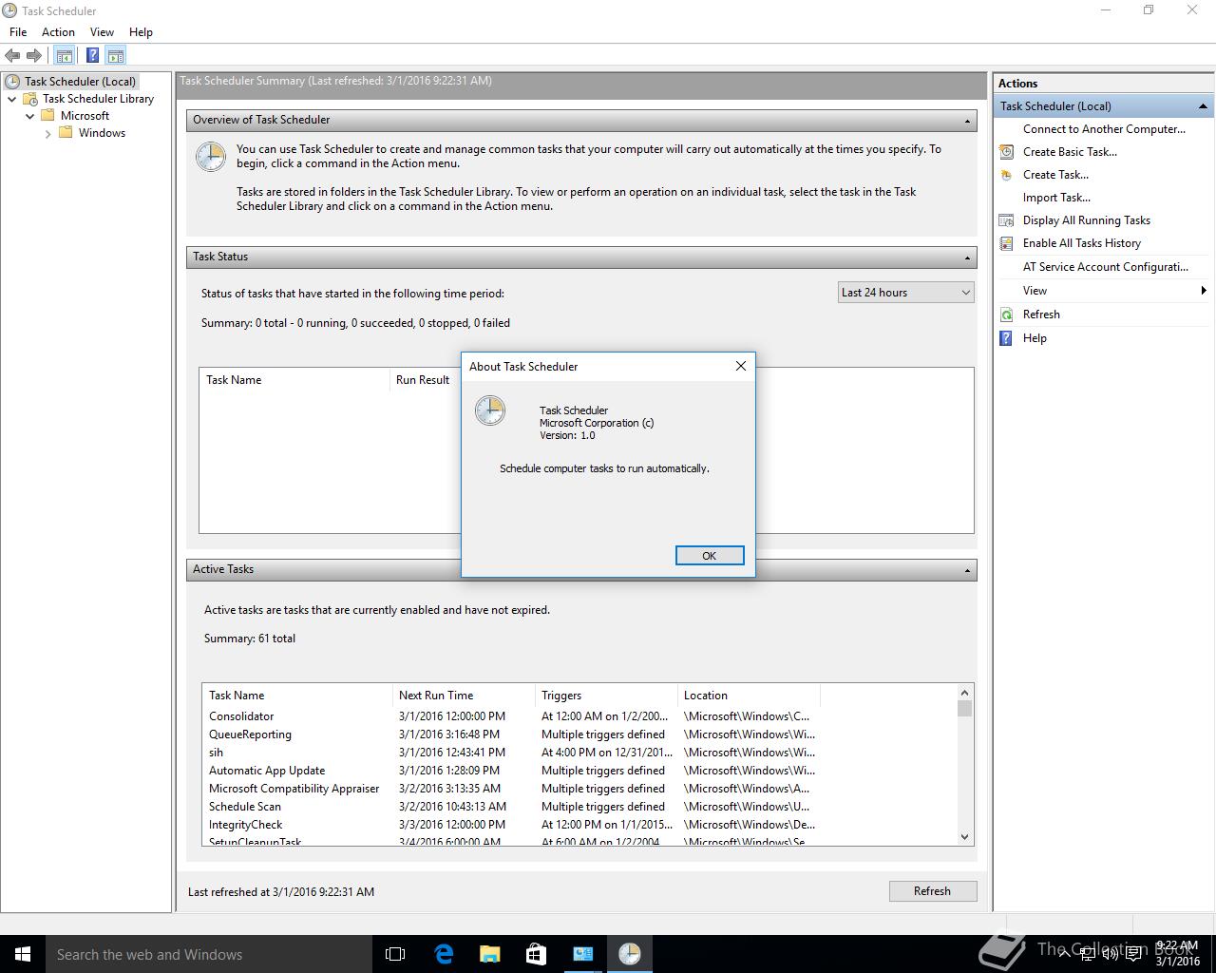1216x973 pixels.
Task: Click the Task Scheduler Library folder icon
Action: (x=30, y=99)
